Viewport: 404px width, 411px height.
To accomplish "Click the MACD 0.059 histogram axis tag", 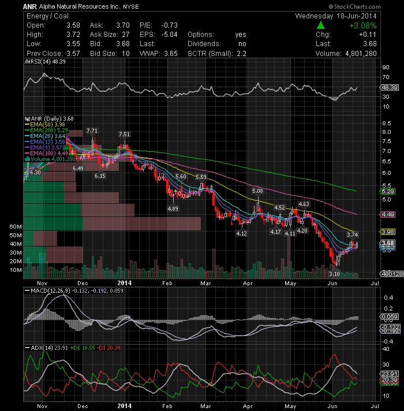I will coord(390,317).
